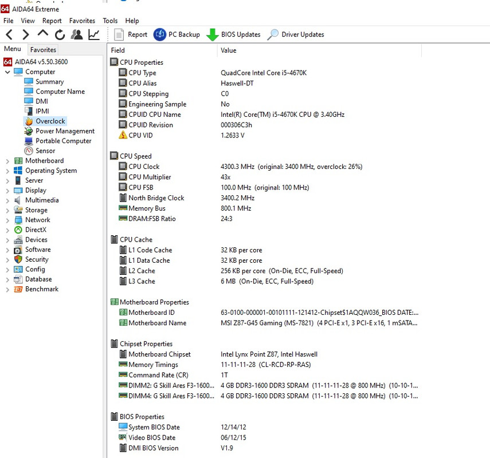Click the Report page icon
The image size is (490, 458).
pos(119,34)
